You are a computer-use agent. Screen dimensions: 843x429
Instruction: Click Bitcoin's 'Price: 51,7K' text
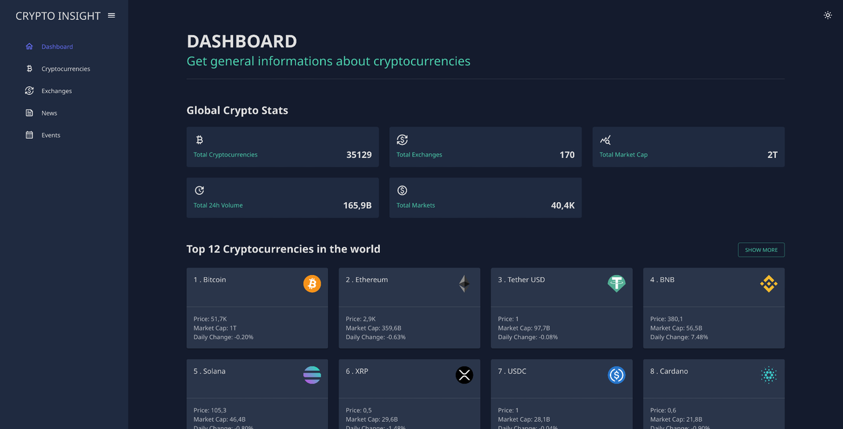click(x=210, y=318)
